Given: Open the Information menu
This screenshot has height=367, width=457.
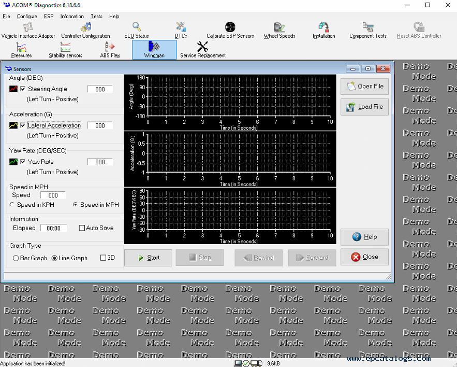Looking at the screenshot, I should 72,17.
